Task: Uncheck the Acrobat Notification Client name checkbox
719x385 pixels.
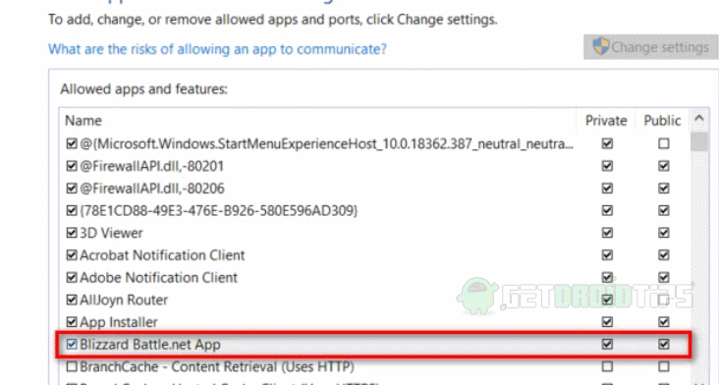Action: click(72, 254)
